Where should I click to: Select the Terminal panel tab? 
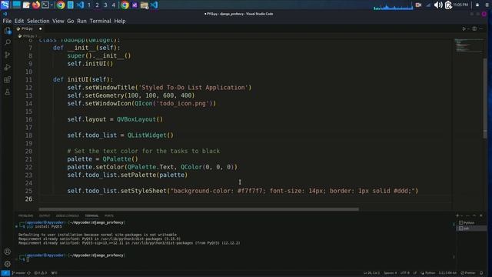[x=91, y=215]
